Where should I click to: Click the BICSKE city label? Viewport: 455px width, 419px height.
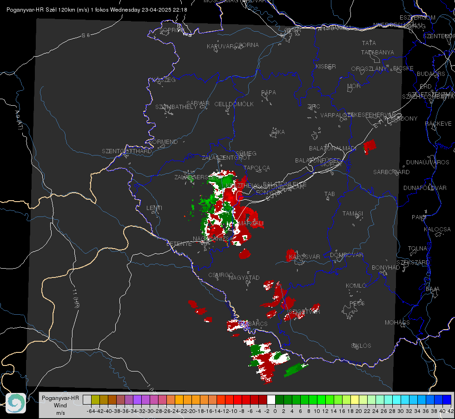point(403,68)
